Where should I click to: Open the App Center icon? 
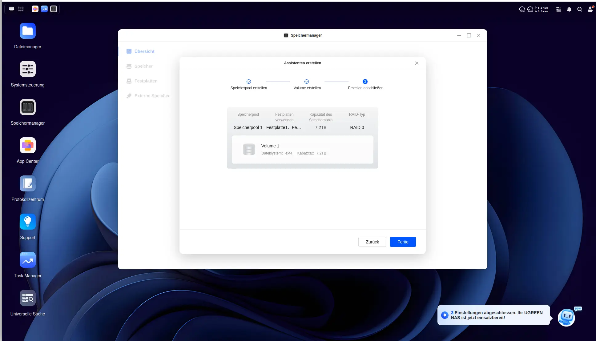click(28, 146)
